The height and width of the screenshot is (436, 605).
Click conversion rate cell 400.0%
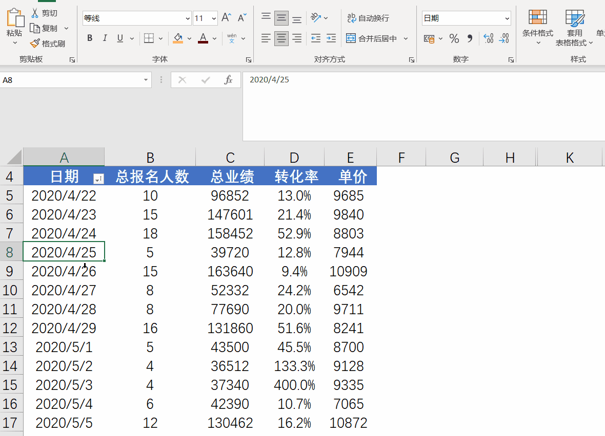tap(294, 385)
